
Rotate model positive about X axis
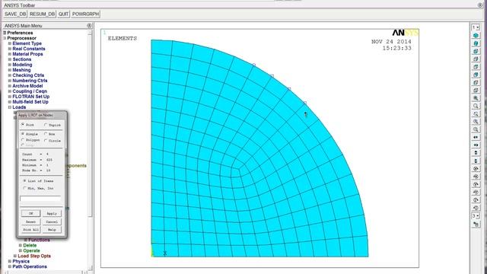(476, 177)
